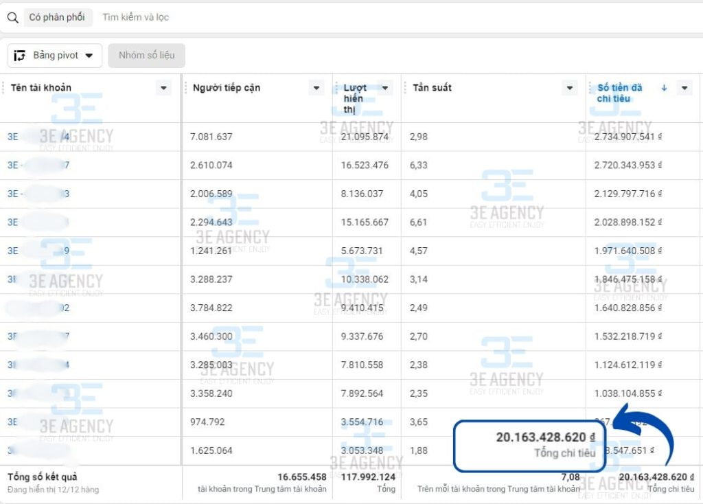Expand the Số tiền đã chi tiêu column options arrow
The image size is (703, 504).
coord(684,88)
